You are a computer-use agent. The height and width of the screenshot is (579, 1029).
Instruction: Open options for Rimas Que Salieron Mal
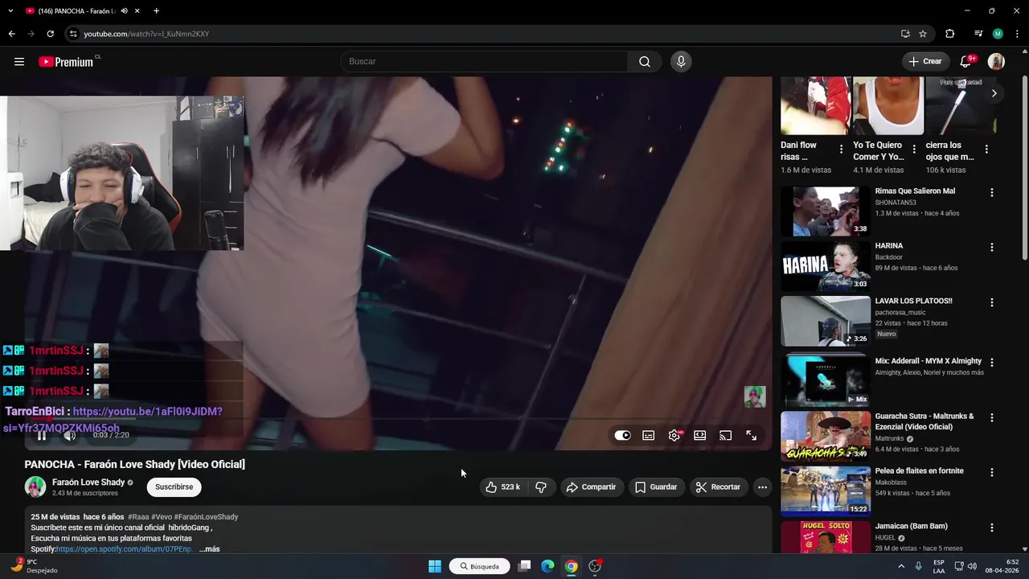(991, 193)
